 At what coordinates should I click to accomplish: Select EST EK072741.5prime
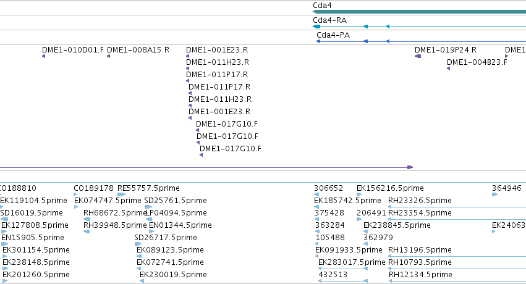170,262
